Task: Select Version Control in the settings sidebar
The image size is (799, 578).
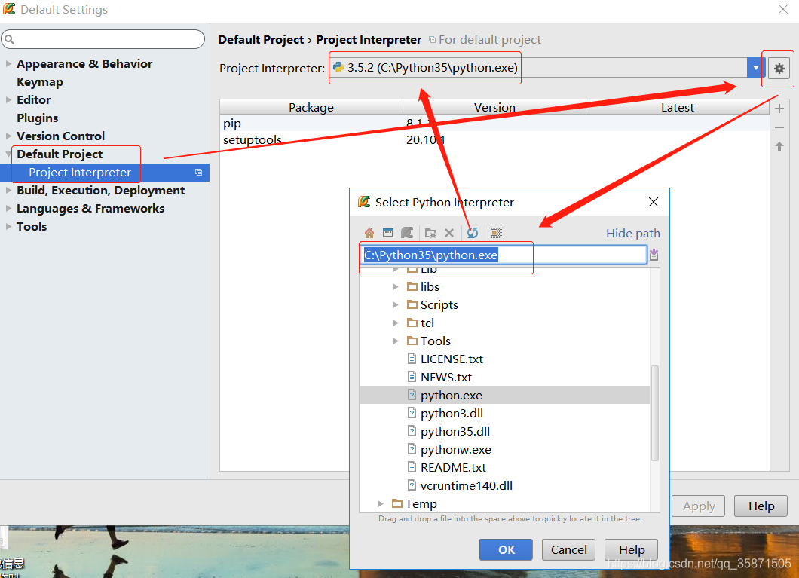Action: click(63, 136)
